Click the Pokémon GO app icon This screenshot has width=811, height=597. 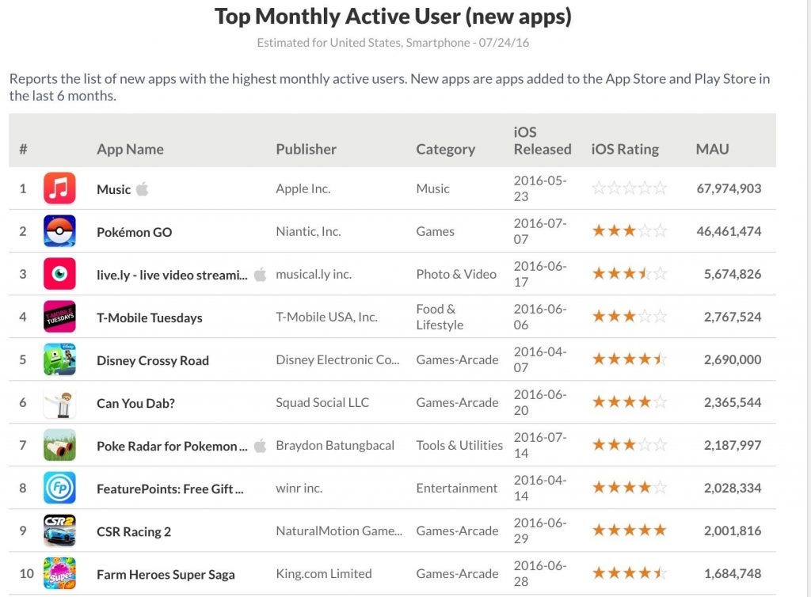pyautogui.click(x=59, y=231)
